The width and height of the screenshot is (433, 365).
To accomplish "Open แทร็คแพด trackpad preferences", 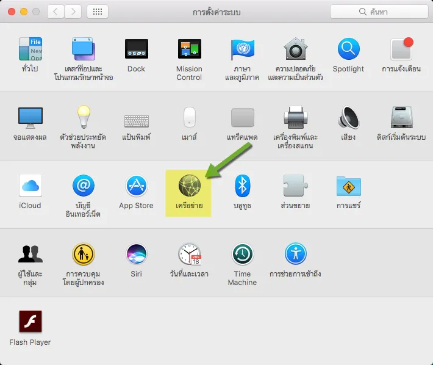I will click(x=243, y=117).
